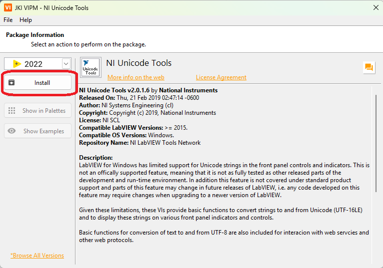Click the VIPM app icon in the title bar
This screenshot has width=383, height=268.
click(8, 7)
